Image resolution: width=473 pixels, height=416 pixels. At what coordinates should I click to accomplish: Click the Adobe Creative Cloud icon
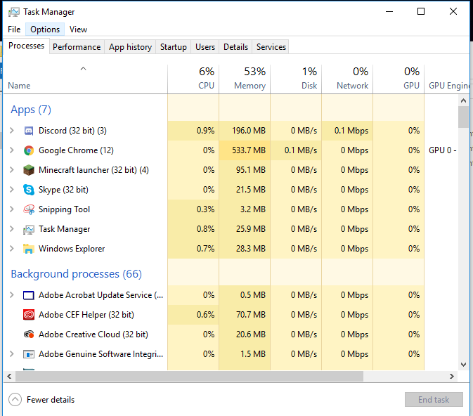pos(29,334)
